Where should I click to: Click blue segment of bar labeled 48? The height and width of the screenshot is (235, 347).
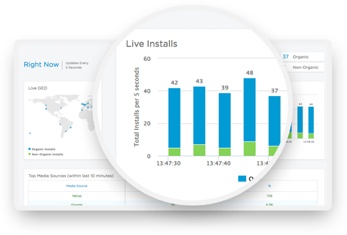pos(249,110)
